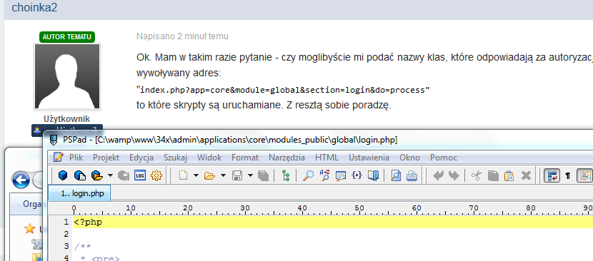Viewport: 593px width, 261px height.
Task: Open the Pomoc menu
Action: point(444,158)
